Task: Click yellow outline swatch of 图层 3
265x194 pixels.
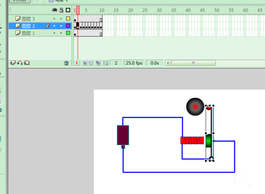Action: [x=68, y=19]
